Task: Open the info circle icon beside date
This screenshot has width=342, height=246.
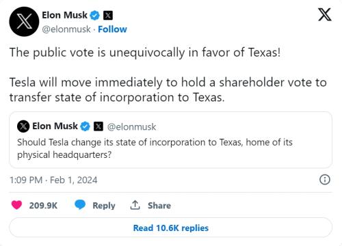Action: coord(325,180)
